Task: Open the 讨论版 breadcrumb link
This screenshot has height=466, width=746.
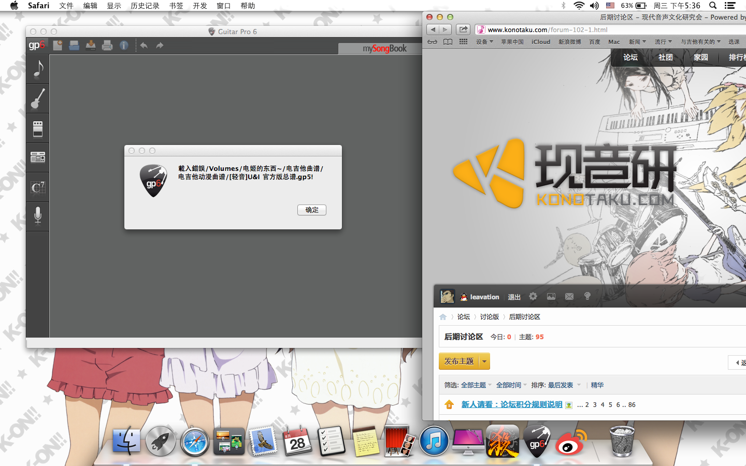Action: [489, 317]
